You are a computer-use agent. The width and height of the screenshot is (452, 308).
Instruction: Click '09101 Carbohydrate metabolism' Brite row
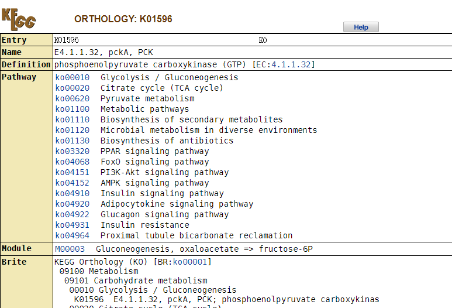(x=136, y=280)
